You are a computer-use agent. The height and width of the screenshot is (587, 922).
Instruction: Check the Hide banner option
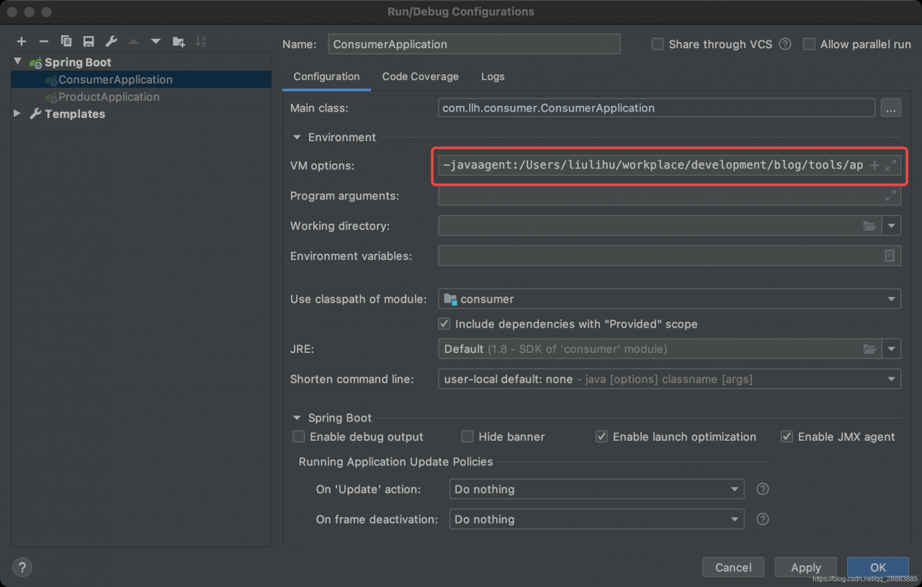(467, 436)
